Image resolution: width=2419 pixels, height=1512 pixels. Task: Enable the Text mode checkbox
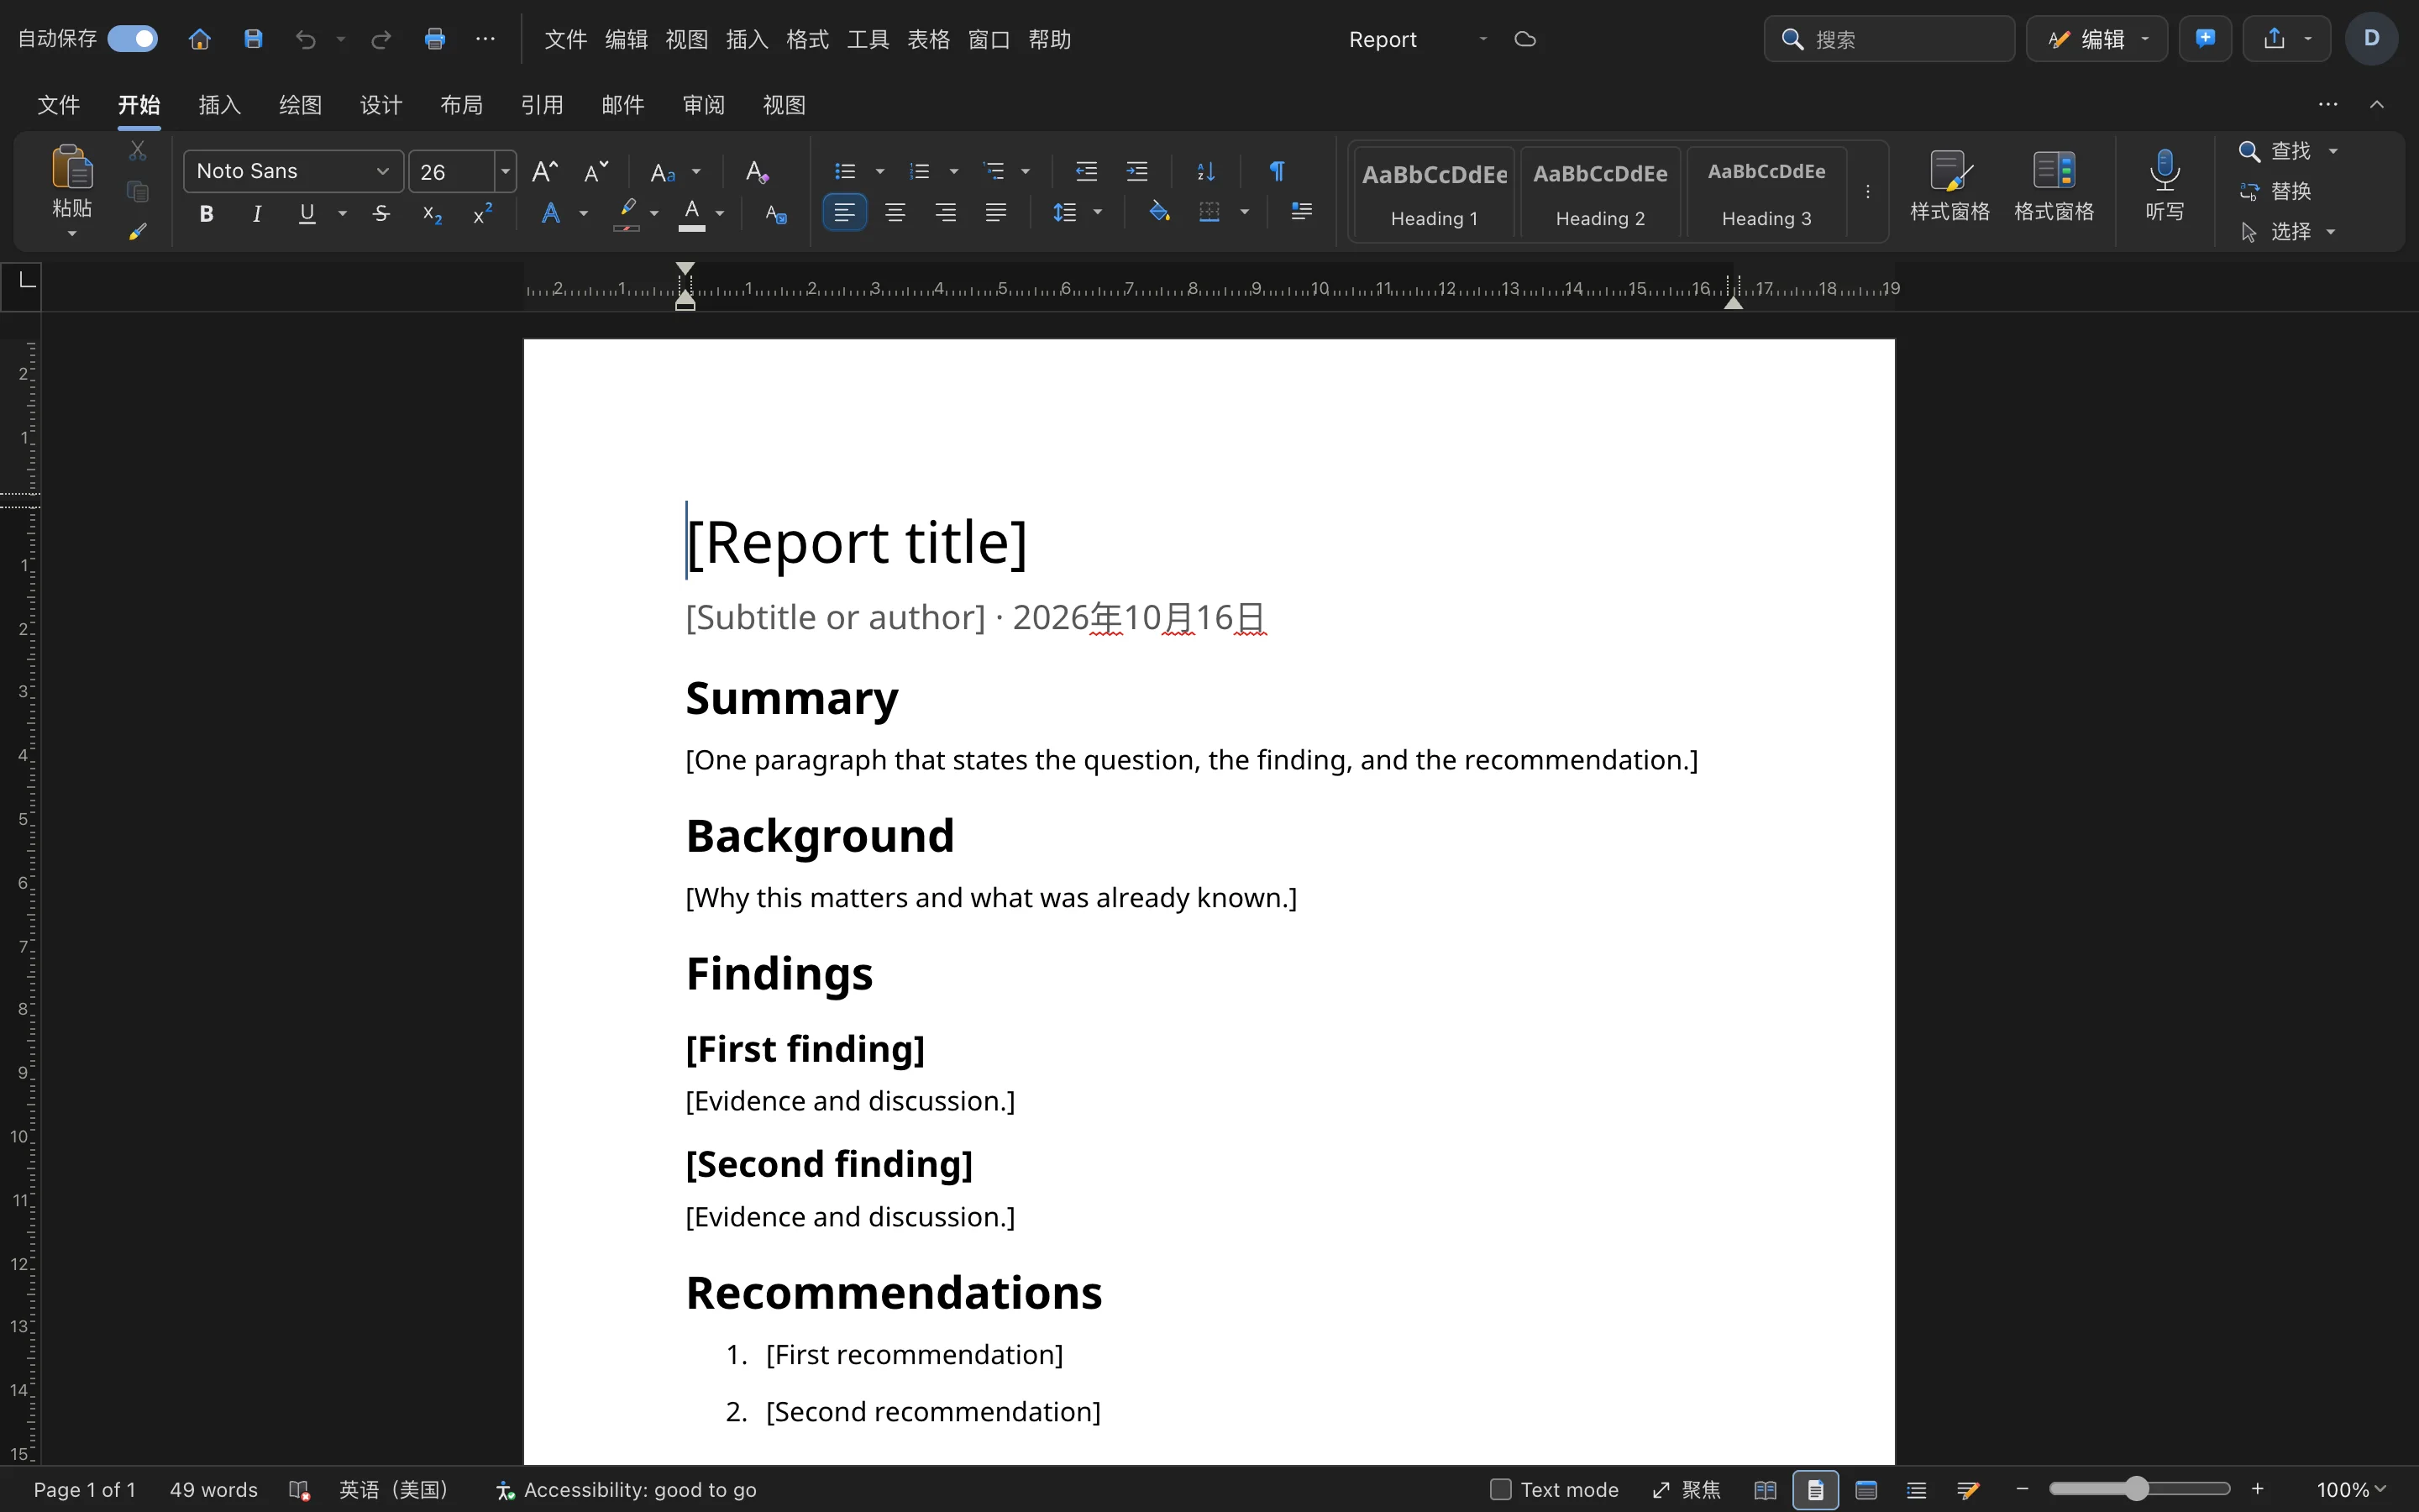pos(1499,1489)
